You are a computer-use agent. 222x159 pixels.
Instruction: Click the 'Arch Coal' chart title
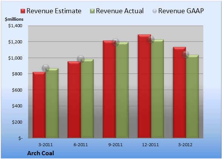(41, 153)
